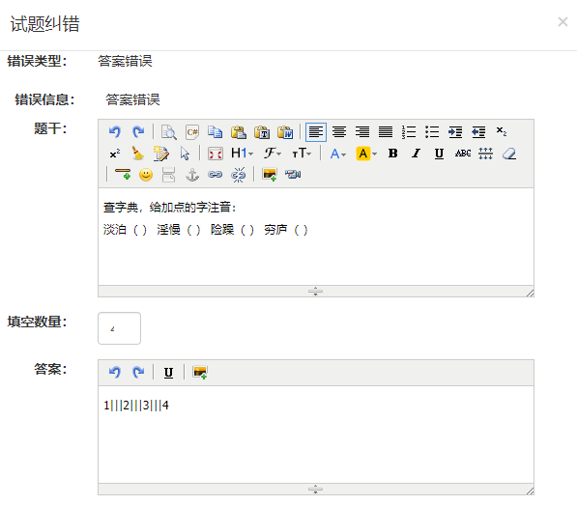Click undo in the 题干 editor toolbar

pos(115,131)
